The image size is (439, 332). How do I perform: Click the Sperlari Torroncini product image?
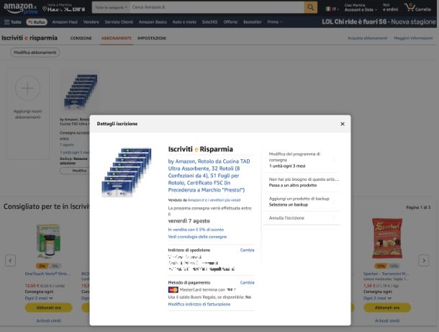pyautogui.click(x=387, y=238)
